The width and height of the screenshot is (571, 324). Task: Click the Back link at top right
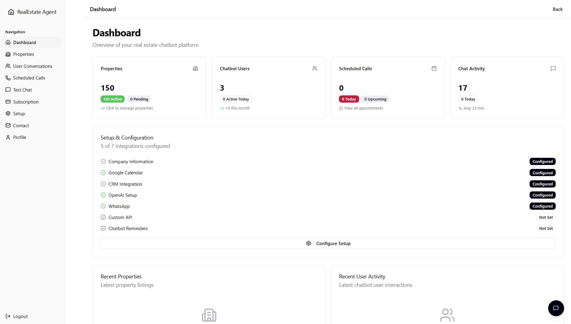(x=557, y=9)
